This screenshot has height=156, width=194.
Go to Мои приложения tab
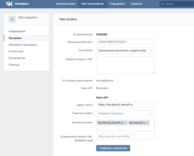click(92, 4)
